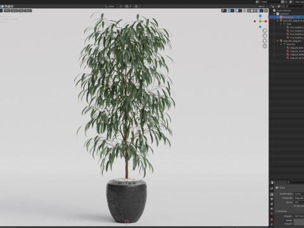The image size is (304, 228).
Task: Open the pivot point dropdown
Action: click(122, 6)
